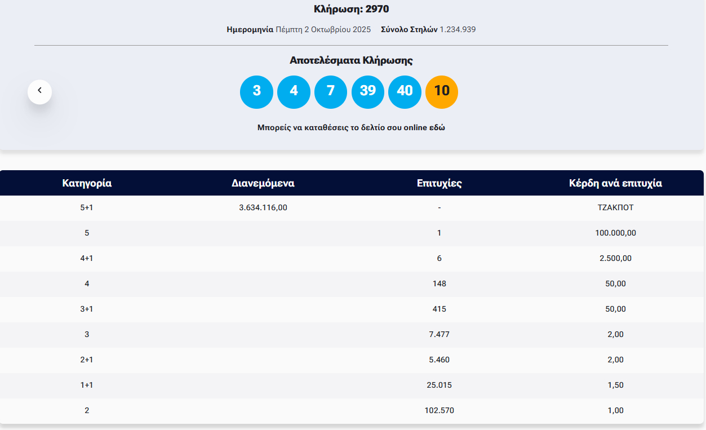The image size is (706, 430).
Task: Click the Κλήρωση: 2970 title
Action: tap(352, 9)
